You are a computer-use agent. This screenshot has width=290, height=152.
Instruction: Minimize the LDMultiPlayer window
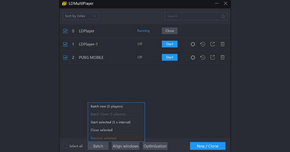pyautogui.click(x=217, y=4)
